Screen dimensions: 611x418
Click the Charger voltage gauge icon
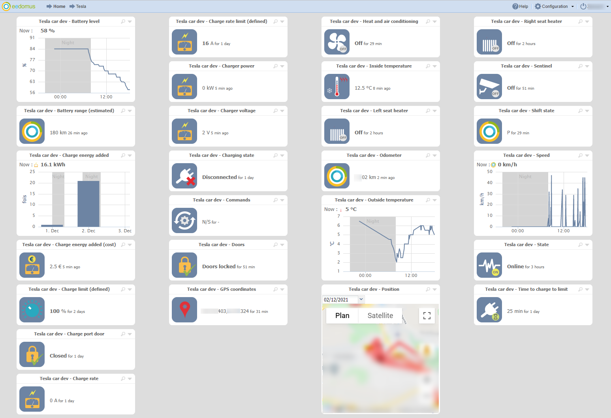[184, 131]
